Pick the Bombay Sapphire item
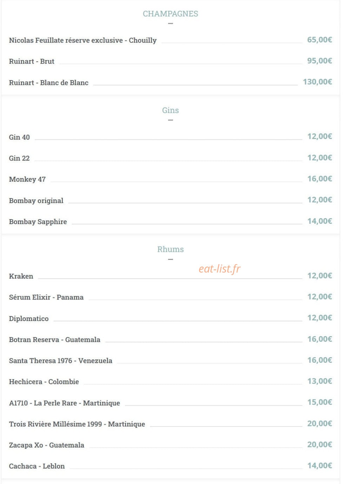Image resolution: width=347 pixels, height=484 pixels. pyautogui.click(x=38, y=222)
